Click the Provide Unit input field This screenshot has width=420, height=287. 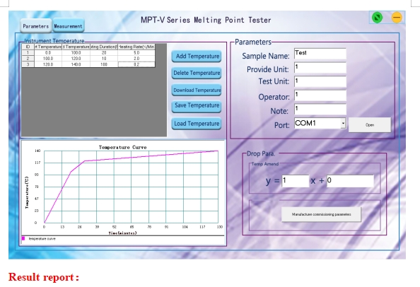[320, 68]
